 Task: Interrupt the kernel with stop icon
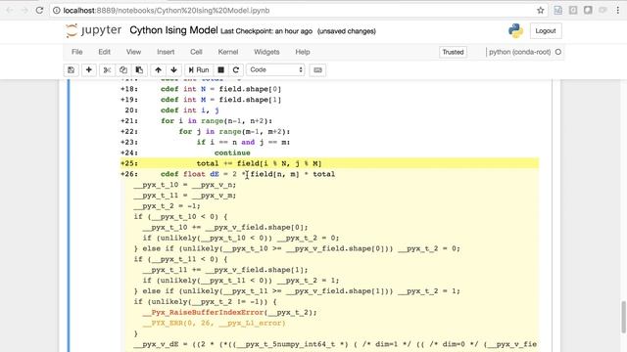[220, 69]
